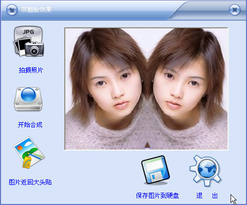Click the picture postcard icon
The width and height of the screenshot is (247, 205).
pos(29,153)
